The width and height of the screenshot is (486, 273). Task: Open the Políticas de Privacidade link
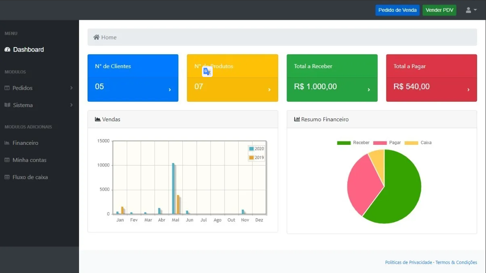[x=408, y=262]
